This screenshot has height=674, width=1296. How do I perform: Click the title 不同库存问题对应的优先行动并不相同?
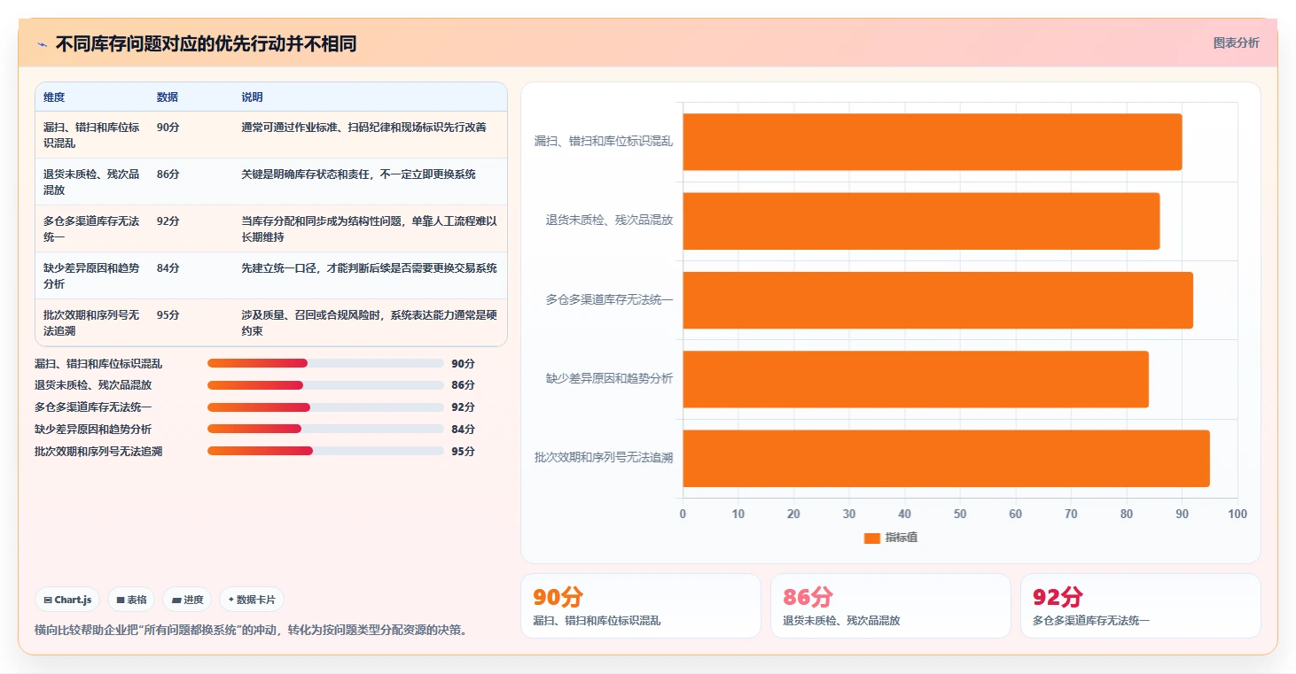tap(206, 44)
